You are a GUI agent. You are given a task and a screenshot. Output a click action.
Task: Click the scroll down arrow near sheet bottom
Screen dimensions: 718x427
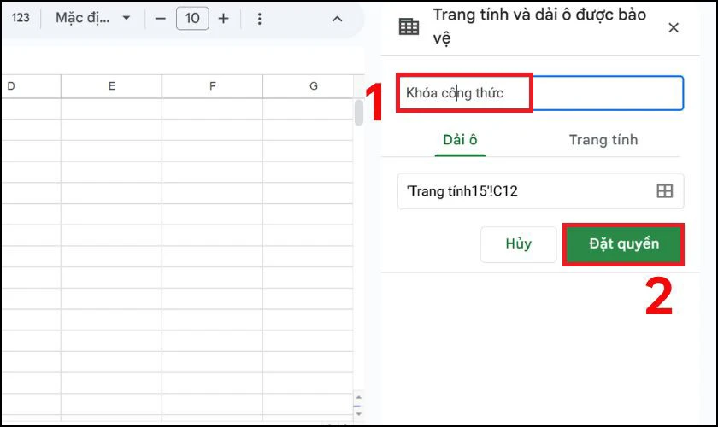pos(358,413)
